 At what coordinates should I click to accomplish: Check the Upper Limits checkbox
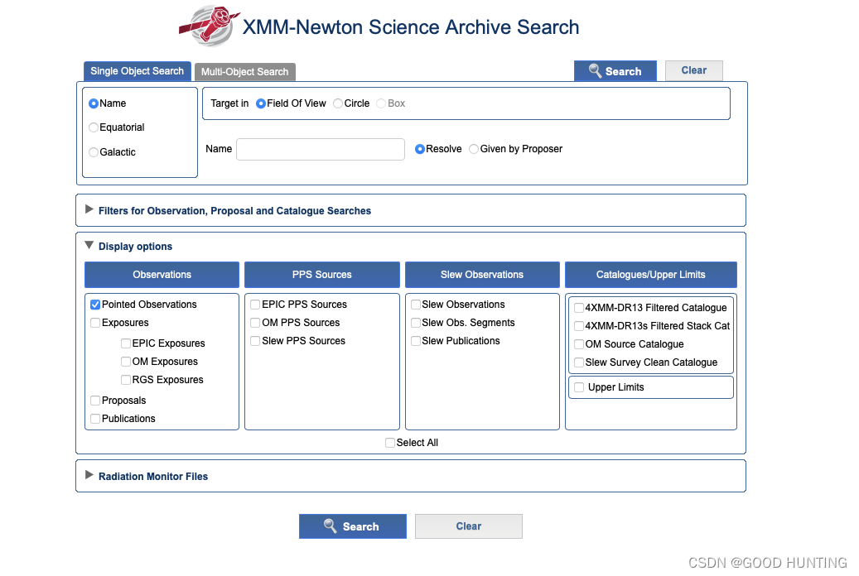coord(579,387)
